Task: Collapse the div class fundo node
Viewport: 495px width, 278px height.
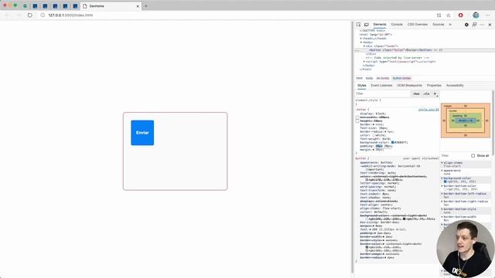Action: (364, 46)
